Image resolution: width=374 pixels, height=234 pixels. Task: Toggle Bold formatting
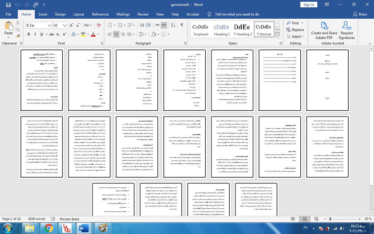tap(29, 34)
